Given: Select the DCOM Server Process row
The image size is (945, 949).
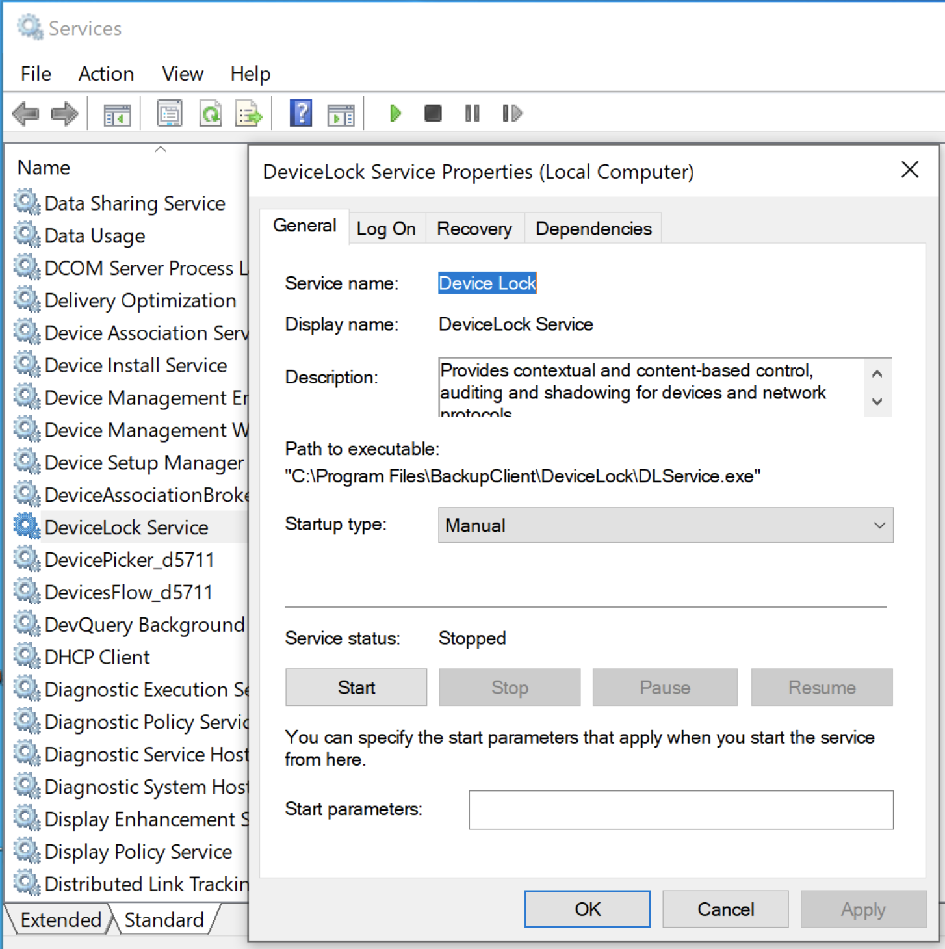Looking at the screenshot, I should 130,268.
